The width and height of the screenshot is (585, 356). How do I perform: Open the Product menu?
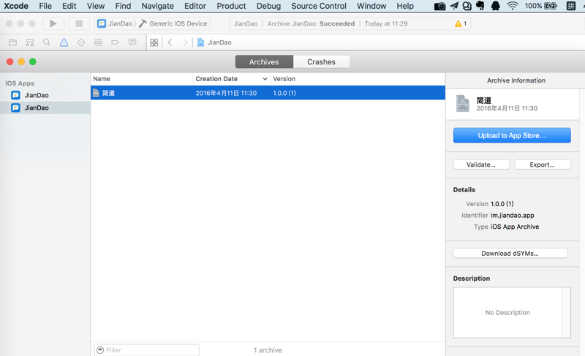coord(231,6)
